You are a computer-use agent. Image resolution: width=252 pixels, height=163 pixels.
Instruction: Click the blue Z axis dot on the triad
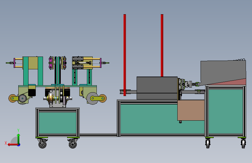[19, 145]
